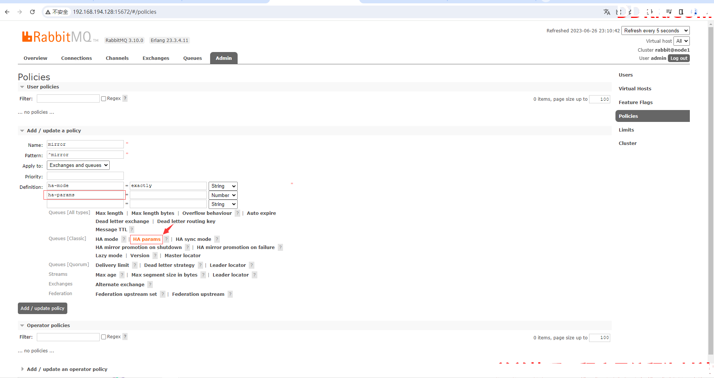Open Cluster in admin sidebar
Viewport: 714px width, 378px height.
point(628,143)
